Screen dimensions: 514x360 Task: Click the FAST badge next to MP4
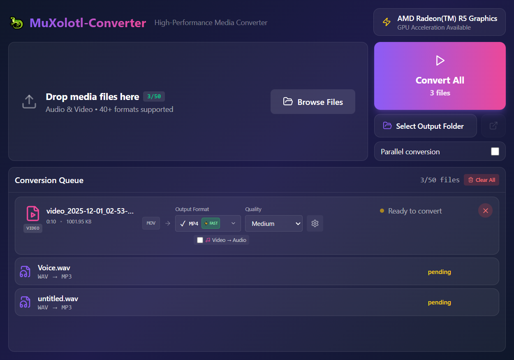(x=211, y=223)
